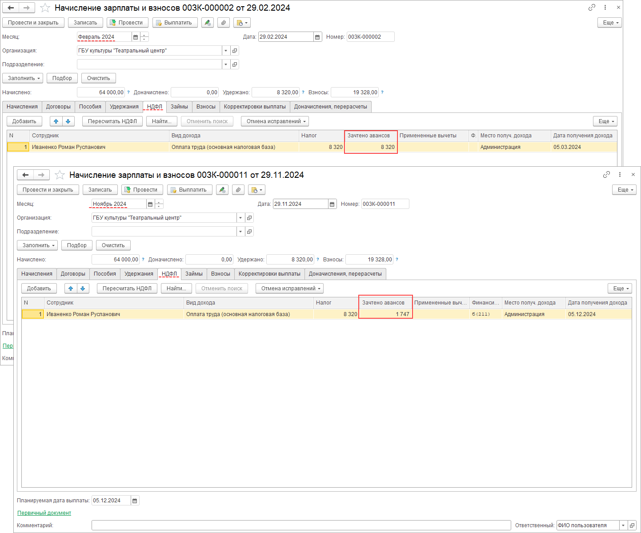Click Очистить button in November document

113,245
